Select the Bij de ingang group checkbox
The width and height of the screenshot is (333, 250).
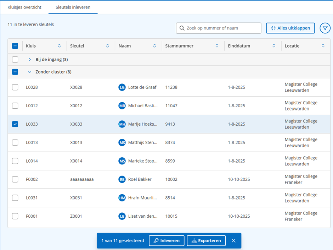click(x=15, y=59)
